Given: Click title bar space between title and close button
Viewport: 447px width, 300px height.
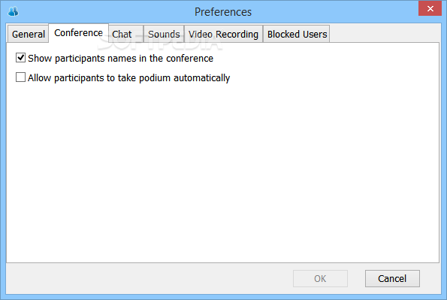Looking at the screenshot, I should click(x=335, y=12).
